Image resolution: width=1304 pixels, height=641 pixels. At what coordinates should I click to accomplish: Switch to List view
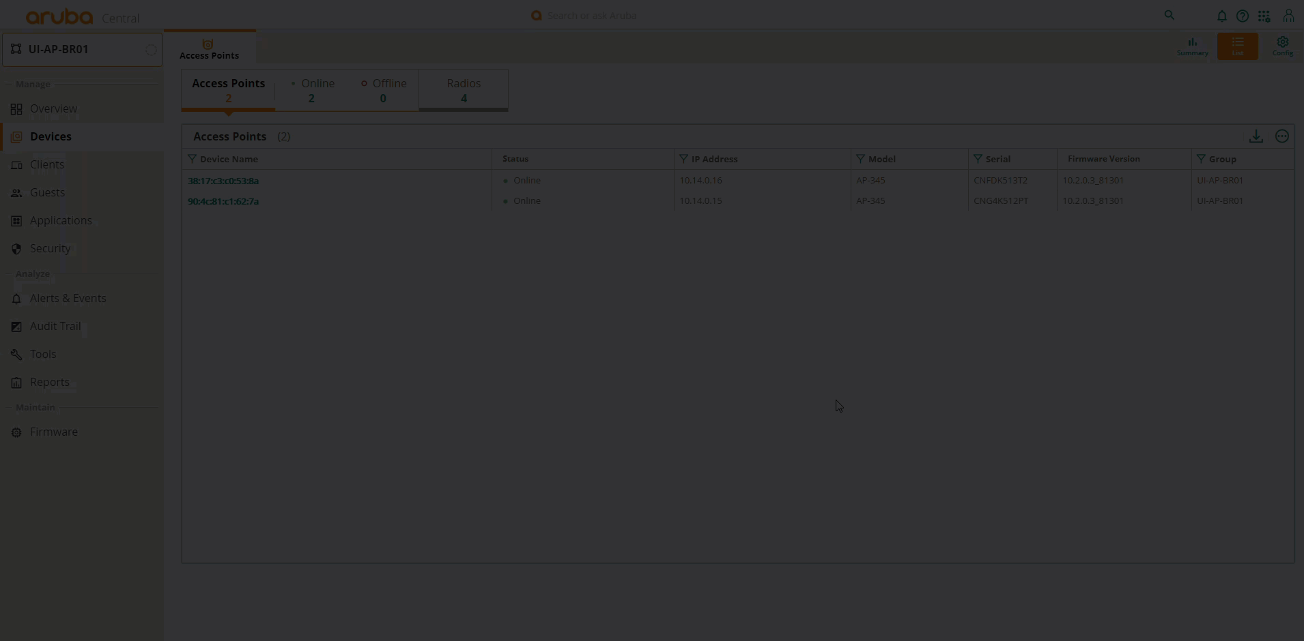point(1238,46)
